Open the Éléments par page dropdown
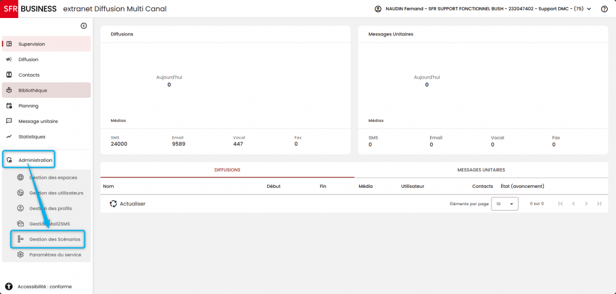 coord(505,204)
